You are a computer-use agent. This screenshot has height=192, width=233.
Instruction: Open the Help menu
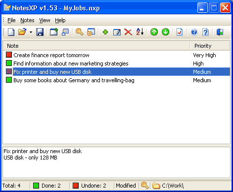coord(60,20)
